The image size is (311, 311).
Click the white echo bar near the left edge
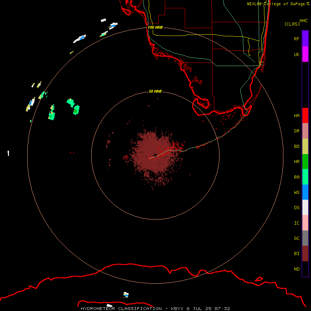pyautogui.click(x=8, y=153)
